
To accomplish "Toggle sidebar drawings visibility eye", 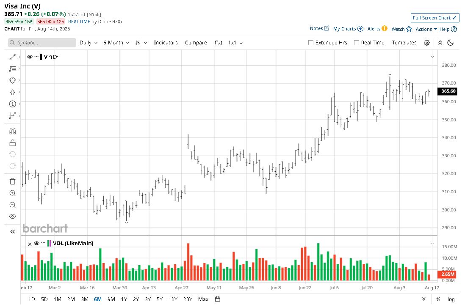I will coord(12,217).
